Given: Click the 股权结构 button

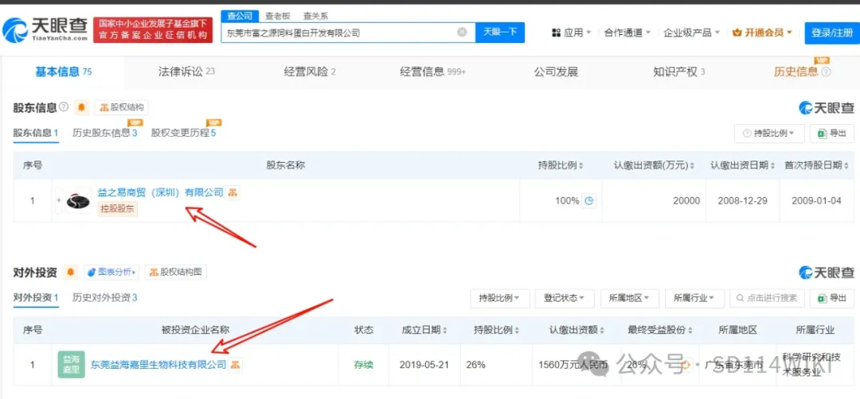Looking at the screenshot, I should click(121, 108).
